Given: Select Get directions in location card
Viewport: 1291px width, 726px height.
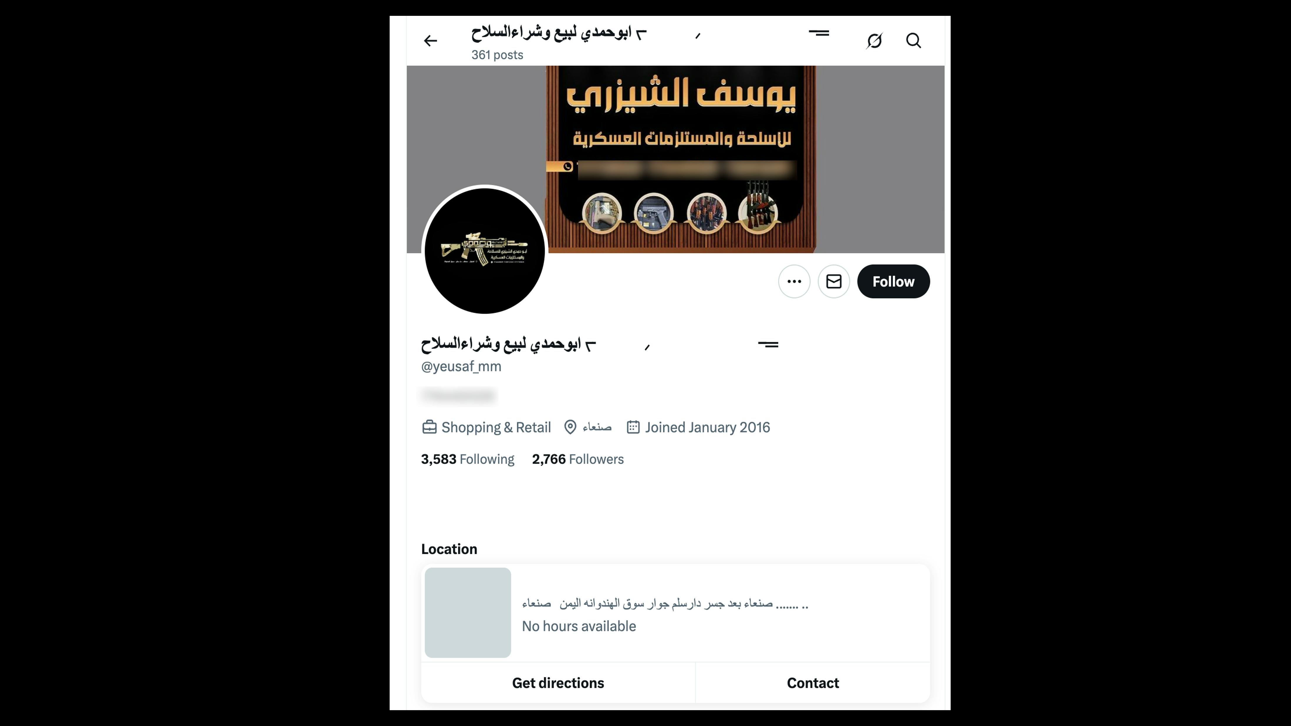Looking at the screenshot, I should [558, 683].
